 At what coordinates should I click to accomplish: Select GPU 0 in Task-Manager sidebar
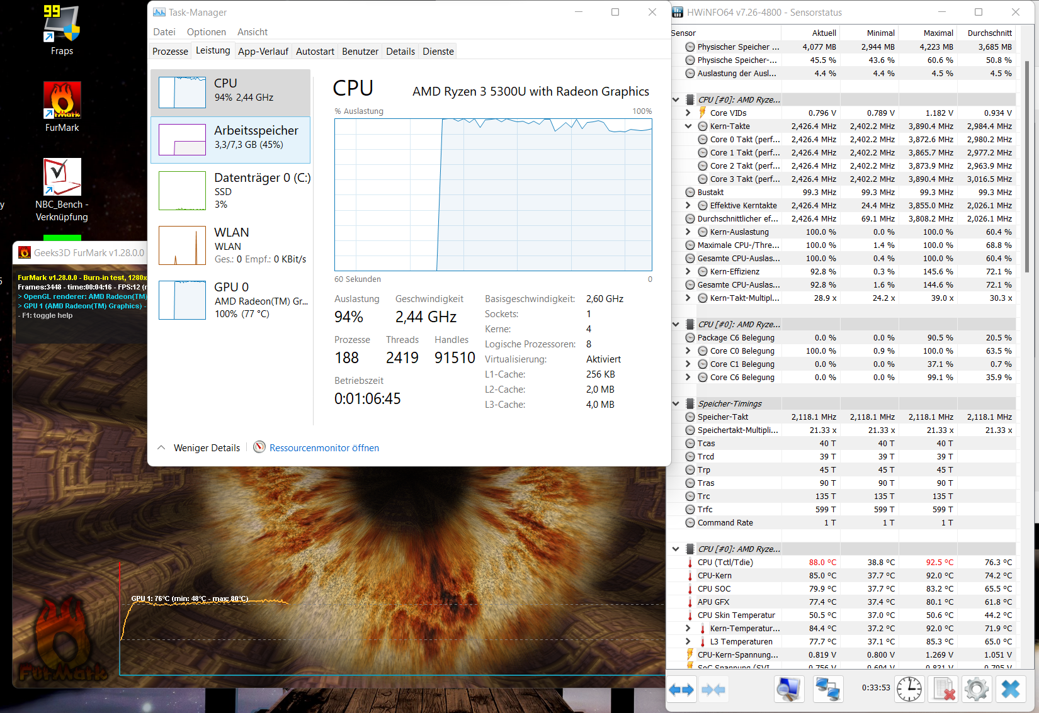[230, 300]
